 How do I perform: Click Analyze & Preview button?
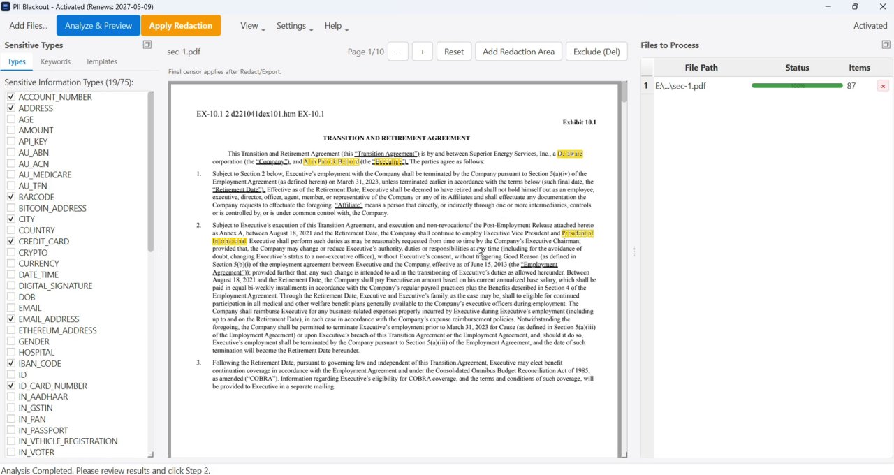(98, 26)
